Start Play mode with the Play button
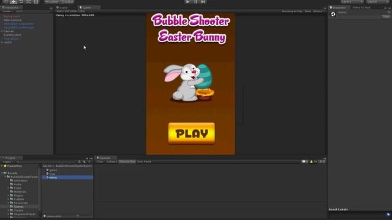 pyautogui.click(x=188, y=1)
